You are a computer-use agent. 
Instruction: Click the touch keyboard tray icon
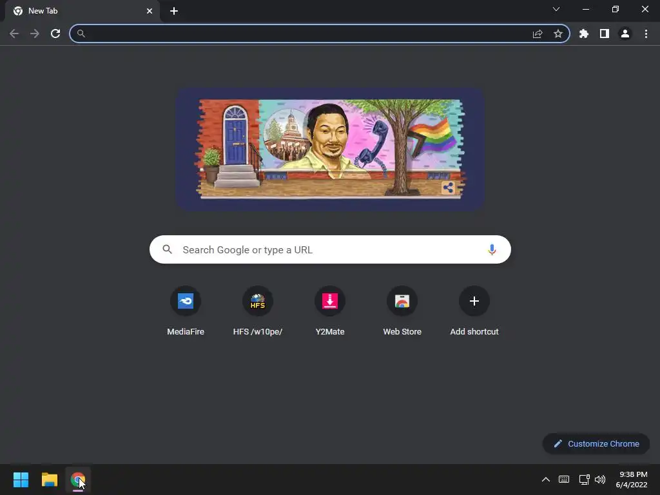(564, 480)
